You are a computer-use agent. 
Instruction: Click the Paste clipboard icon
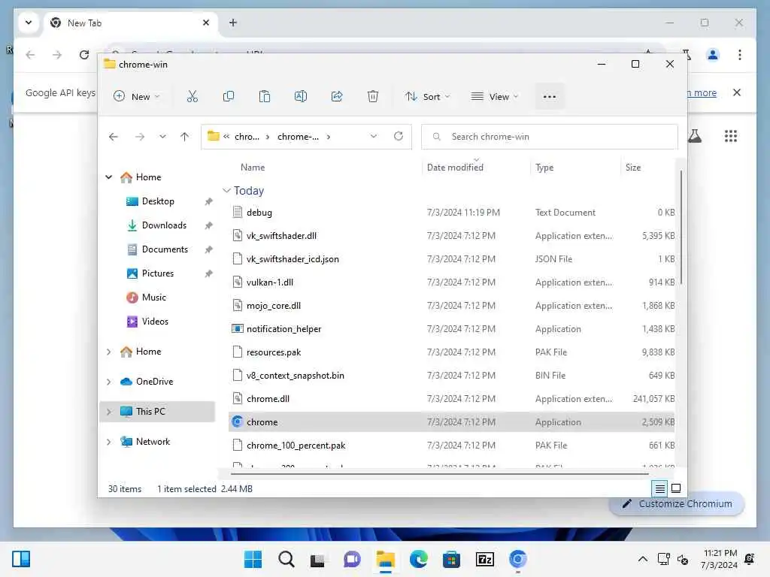264,96
